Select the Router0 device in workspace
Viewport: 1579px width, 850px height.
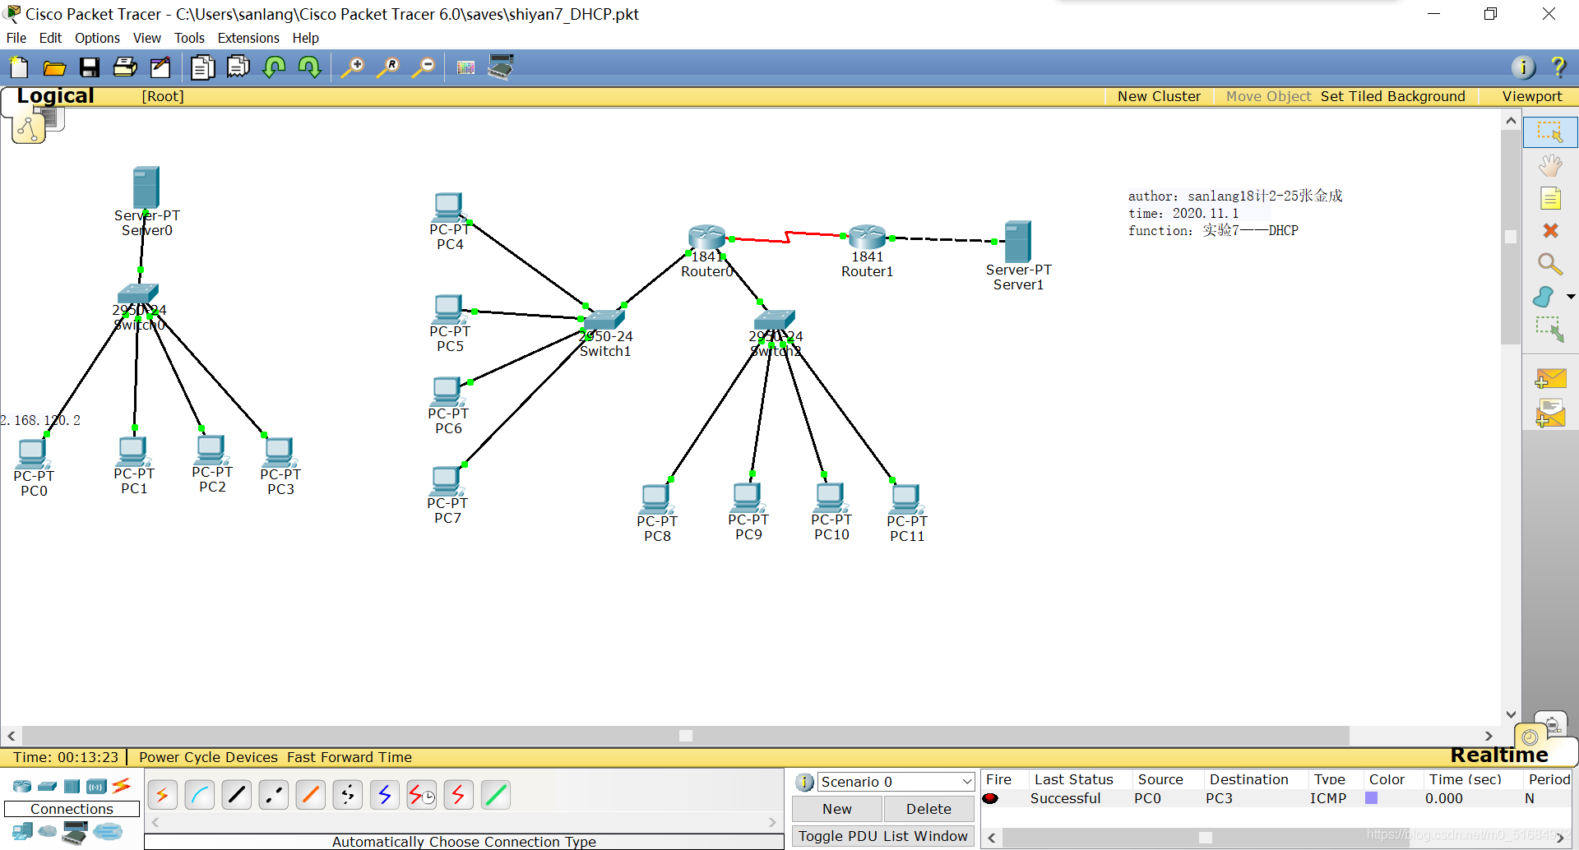(x=706, y=238)
